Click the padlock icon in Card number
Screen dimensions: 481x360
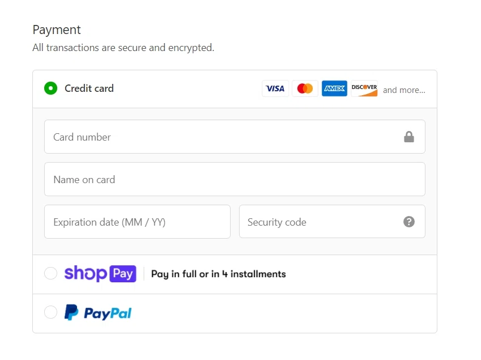409,137
